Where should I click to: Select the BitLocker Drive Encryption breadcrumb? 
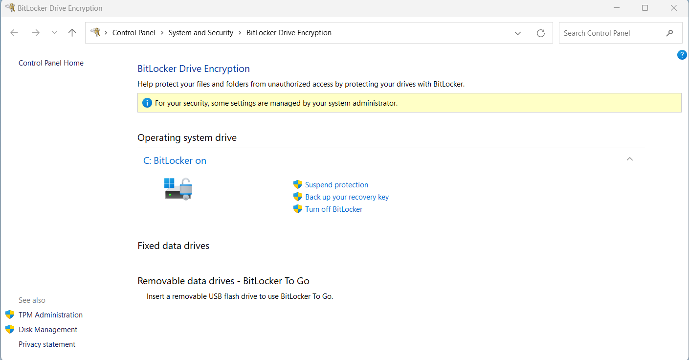tap(289, 33)
